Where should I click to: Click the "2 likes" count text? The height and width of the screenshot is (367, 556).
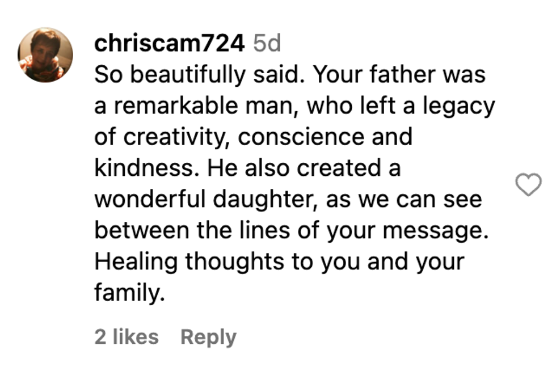[126, 337]
